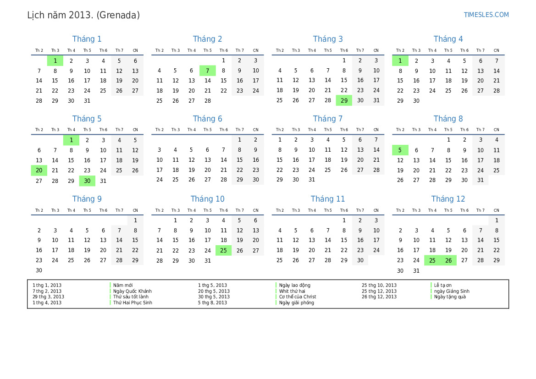Click the calendar title 'Lịch năm 2013. (Grenada)'
The width and height of the screenshot is (536, 379).
(83, 15)
